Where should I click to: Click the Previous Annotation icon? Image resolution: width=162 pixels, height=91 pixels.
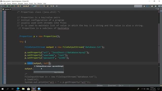pyautogui.click(x=48, y=6)
